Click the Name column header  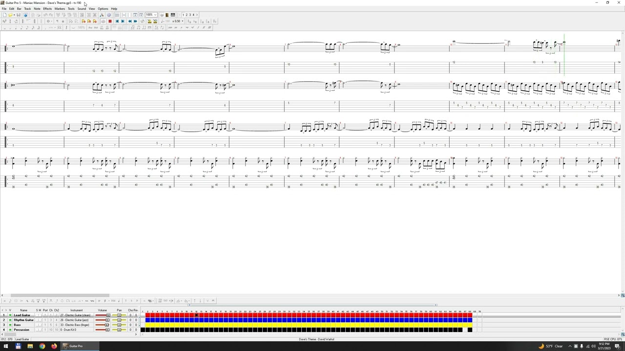pos(23,310)
